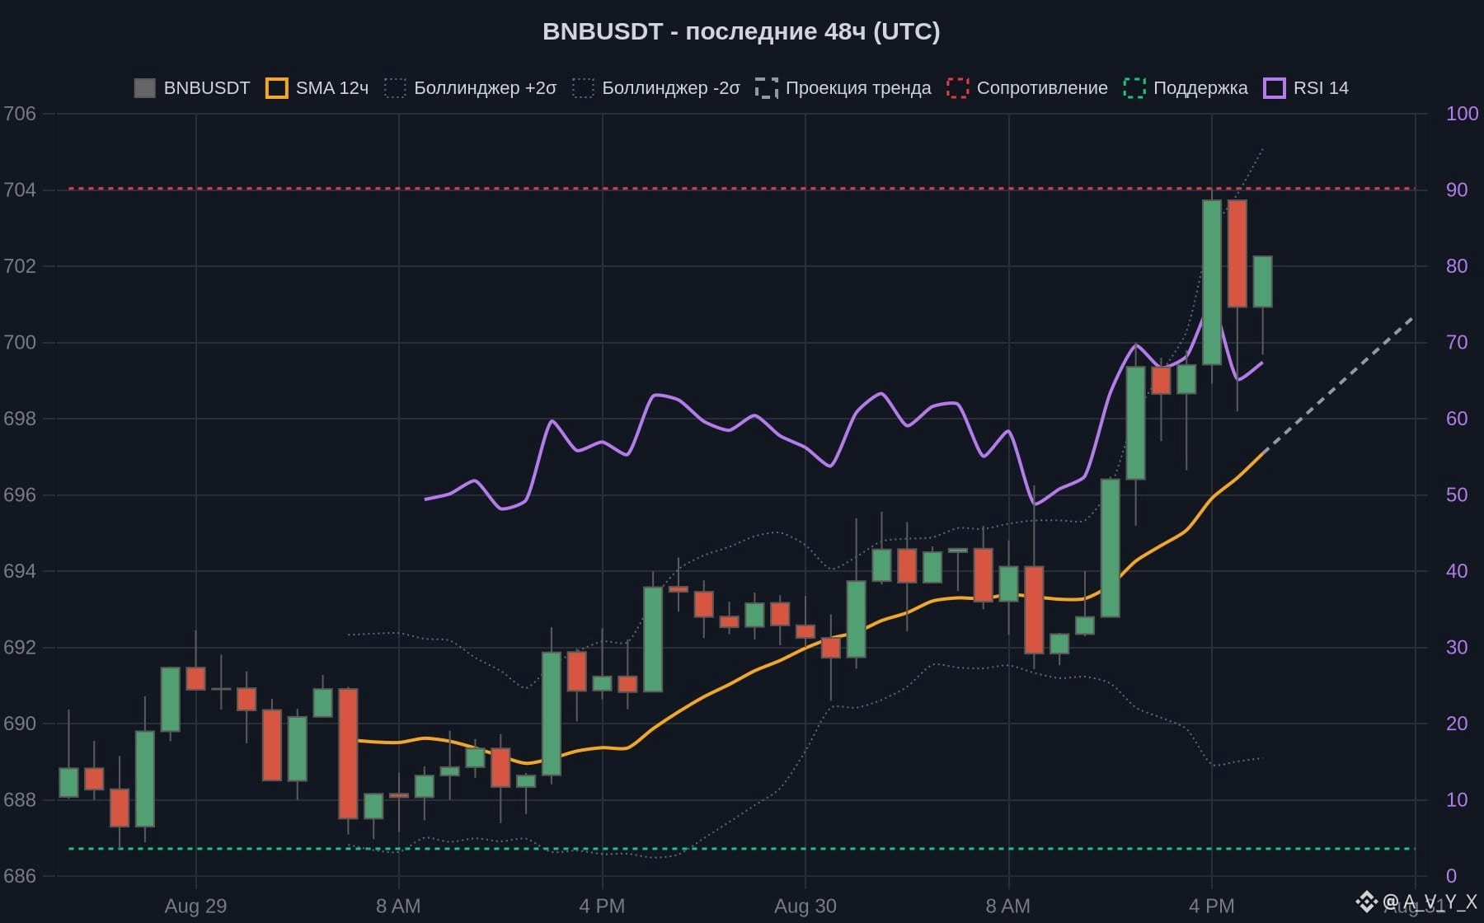Toggle RSI 14 legend entry
The width and height of the screenshot is (1484, 923).
[1306, 88]
